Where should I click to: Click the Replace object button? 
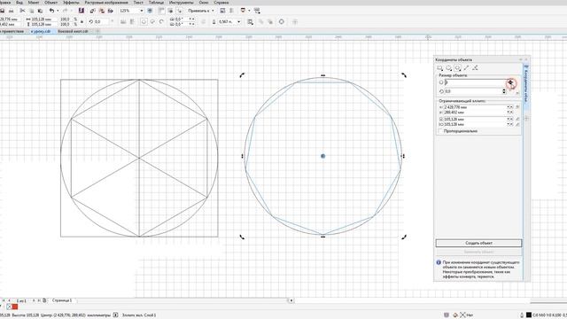[x=478, y=252]
